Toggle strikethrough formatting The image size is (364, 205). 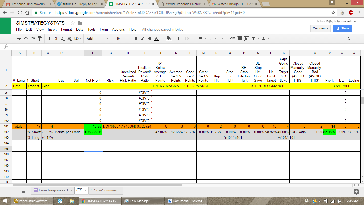149,38
